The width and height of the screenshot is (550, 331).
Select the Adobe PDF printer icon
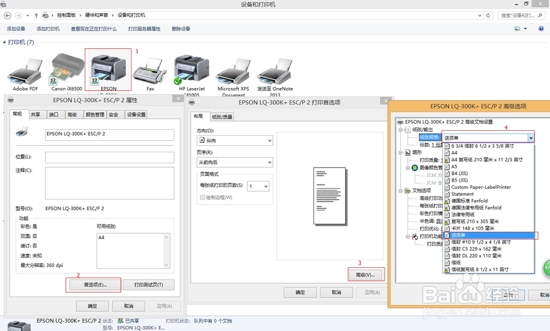[x=25, y=72]
